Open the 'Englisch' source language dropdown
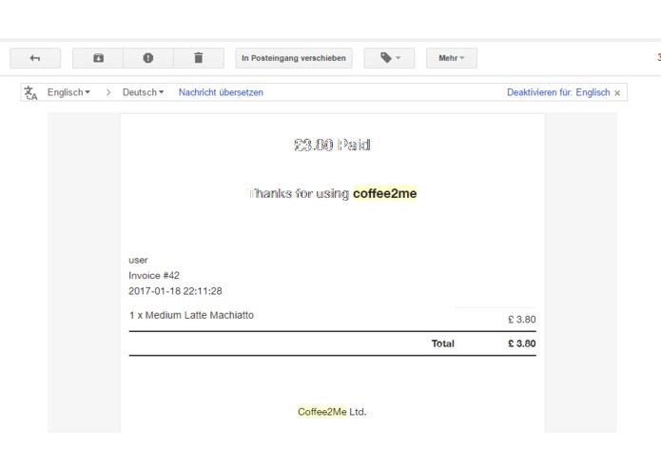 pyautogui.click(x=68, y=92)
